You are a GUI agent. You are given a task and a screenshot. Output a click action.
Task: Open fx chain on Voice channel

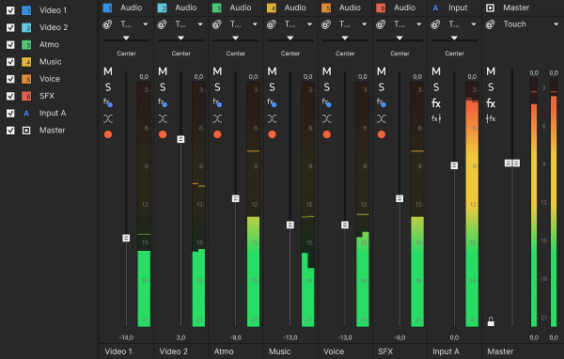(x=326, y=102)
